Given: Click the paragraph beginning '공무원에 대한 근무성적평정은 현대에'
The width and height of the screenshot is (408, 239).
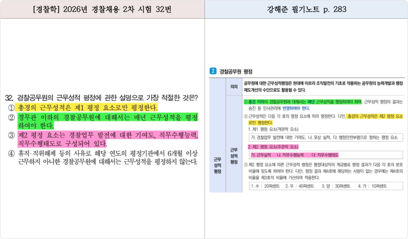Looking at the screenshot, I should pos(323,86).
